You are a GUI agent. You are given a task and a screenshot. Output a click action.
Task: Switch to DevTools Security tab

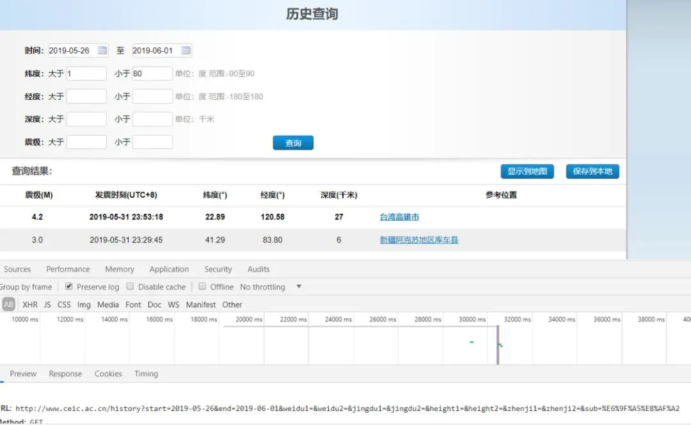point(218,269)
